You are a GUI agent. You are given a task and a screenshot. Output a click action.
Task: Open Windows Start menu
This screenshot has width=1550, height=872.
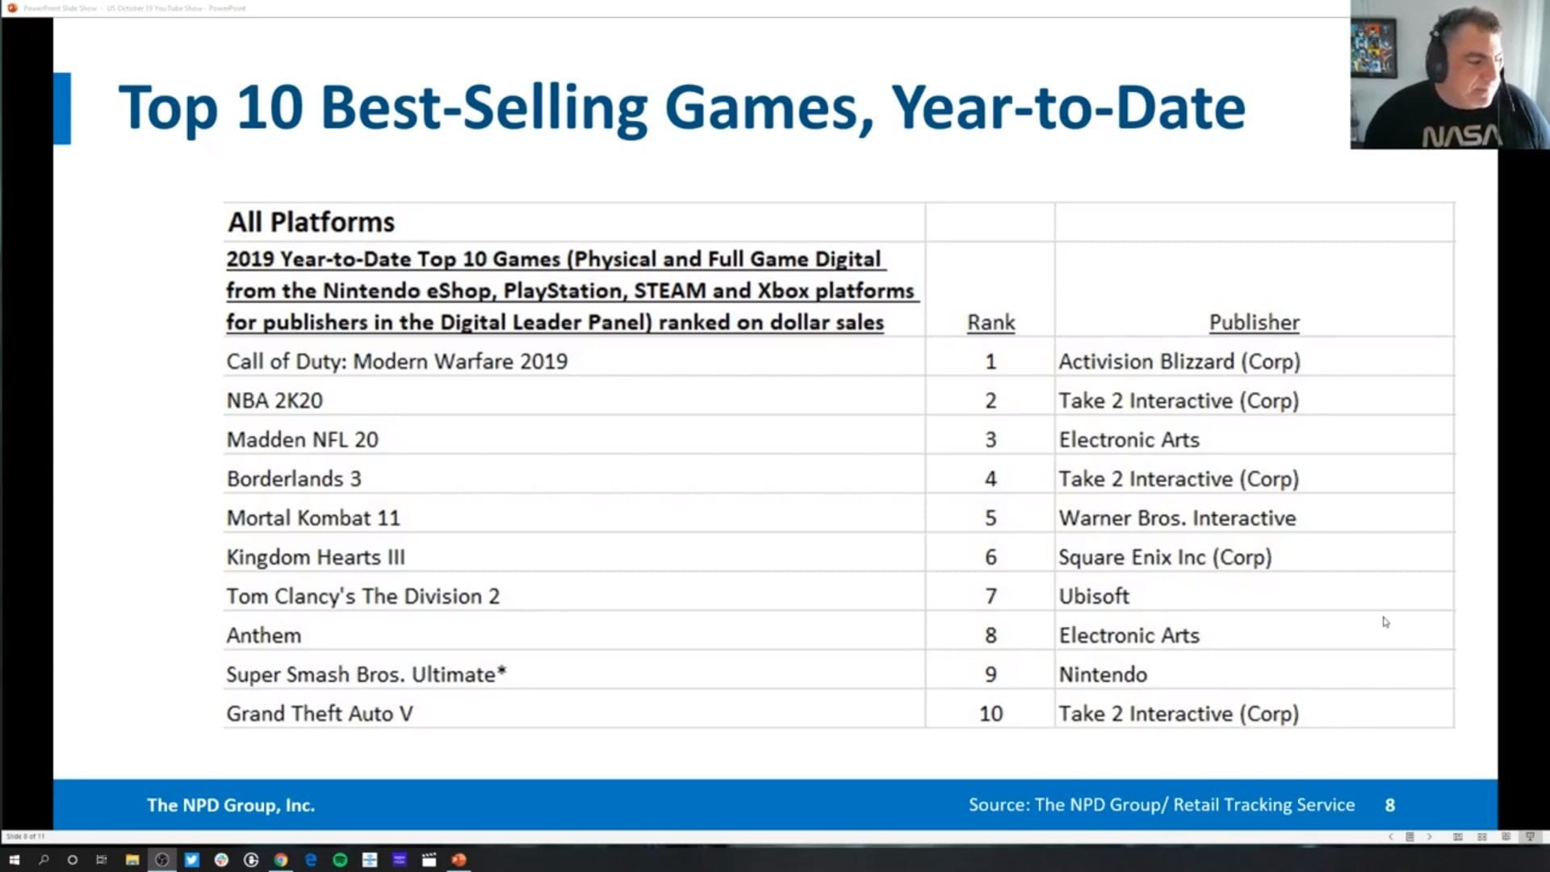[14, 860]
